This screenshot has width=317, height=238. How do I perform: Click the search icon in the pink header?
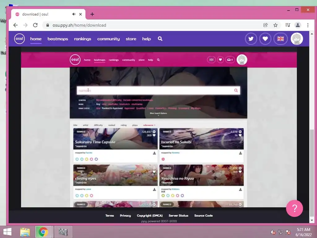(158, 60)
